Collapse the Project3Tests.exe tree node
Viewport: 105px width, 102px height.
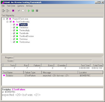click(x=4, y=19)
